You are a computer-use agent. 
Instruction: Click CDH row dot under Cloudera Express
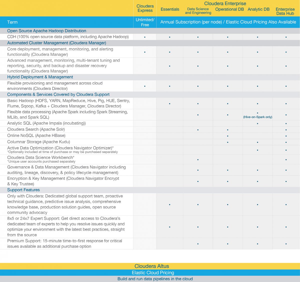coord(145,37)
